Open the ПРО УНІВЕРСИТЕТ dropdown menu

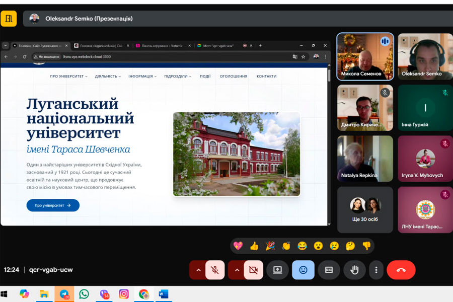68,77
